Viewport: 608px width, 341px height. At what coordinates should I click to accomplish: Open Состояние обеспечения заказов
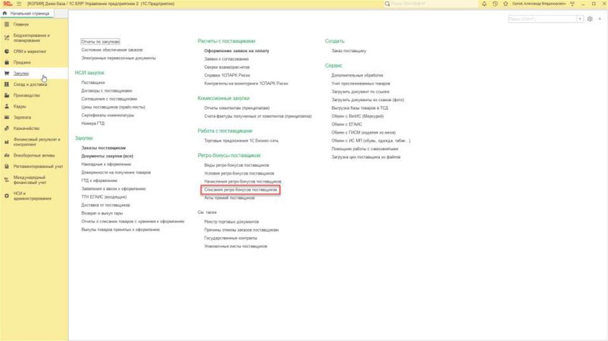(112, 50)
